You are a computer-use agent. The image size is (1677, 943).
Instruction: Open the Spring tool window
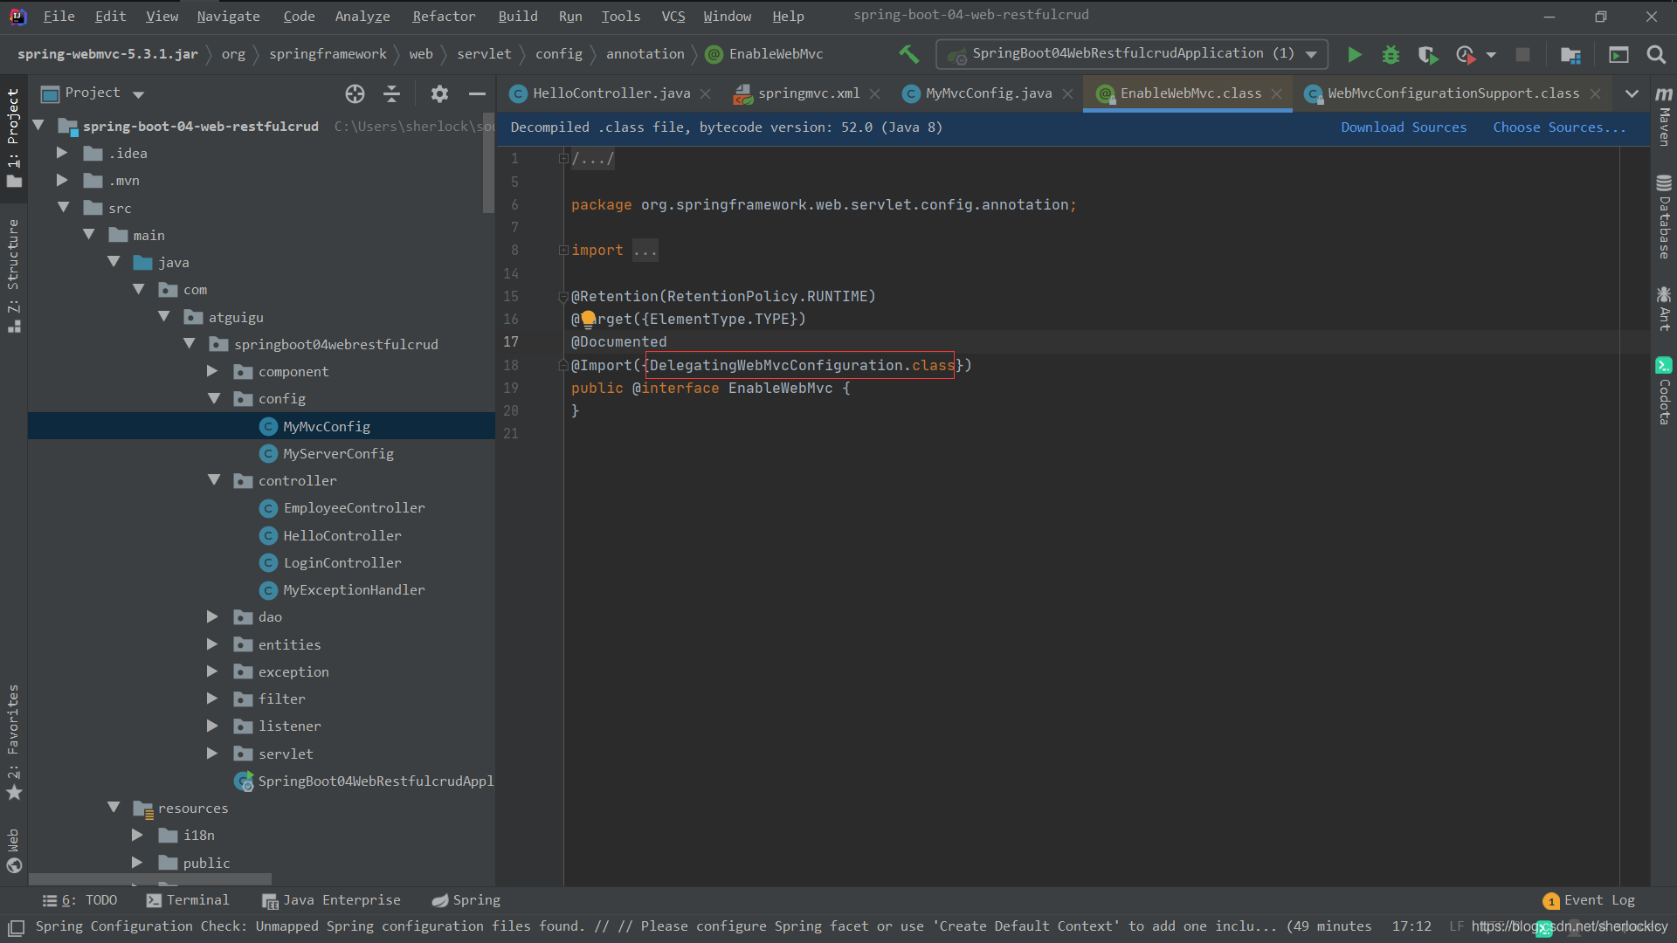466,900
